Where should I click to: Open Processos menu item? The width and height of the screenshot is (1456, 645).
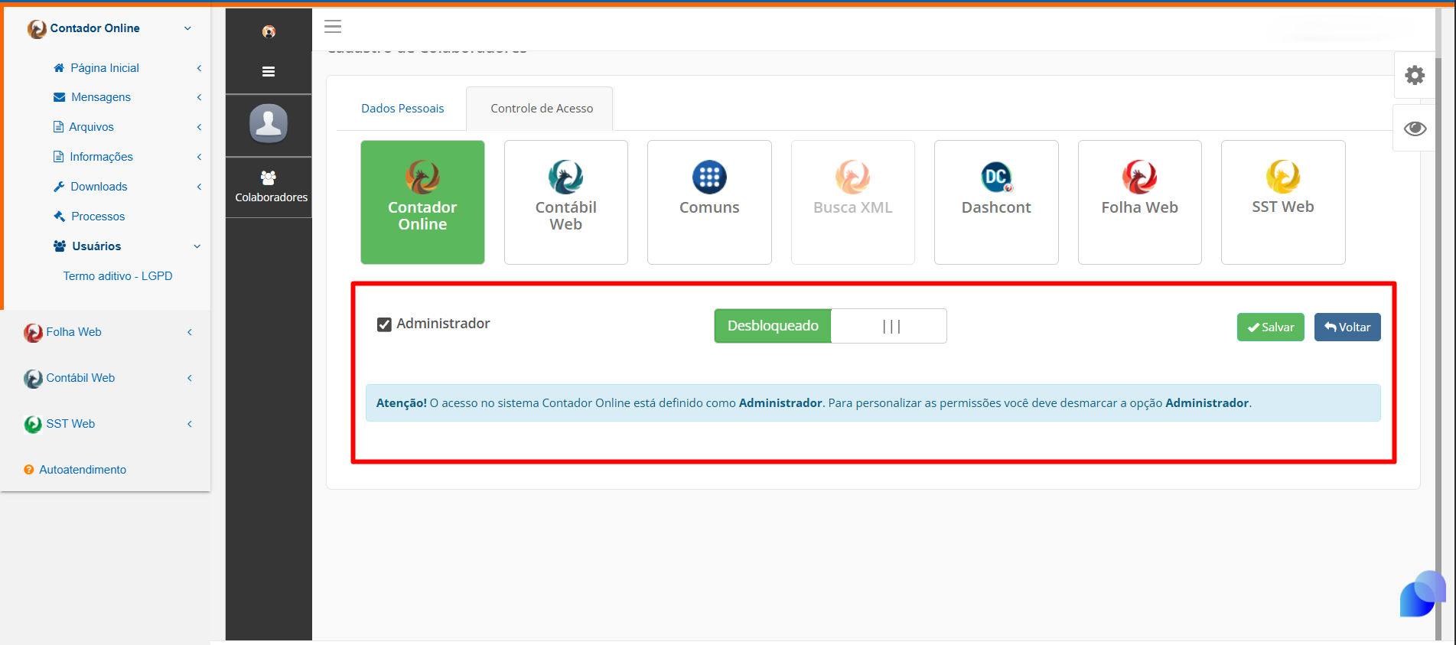tap(98, 217)
